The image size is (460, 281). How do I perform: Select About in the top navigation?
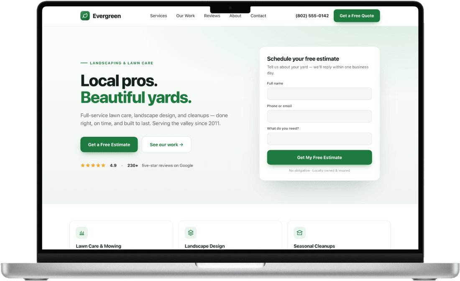click(235, 16)
